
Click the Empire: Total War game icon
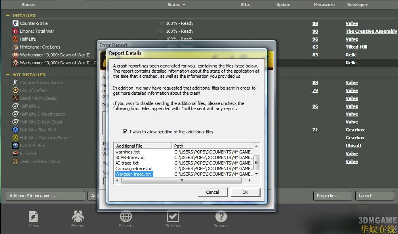[15, 31]
